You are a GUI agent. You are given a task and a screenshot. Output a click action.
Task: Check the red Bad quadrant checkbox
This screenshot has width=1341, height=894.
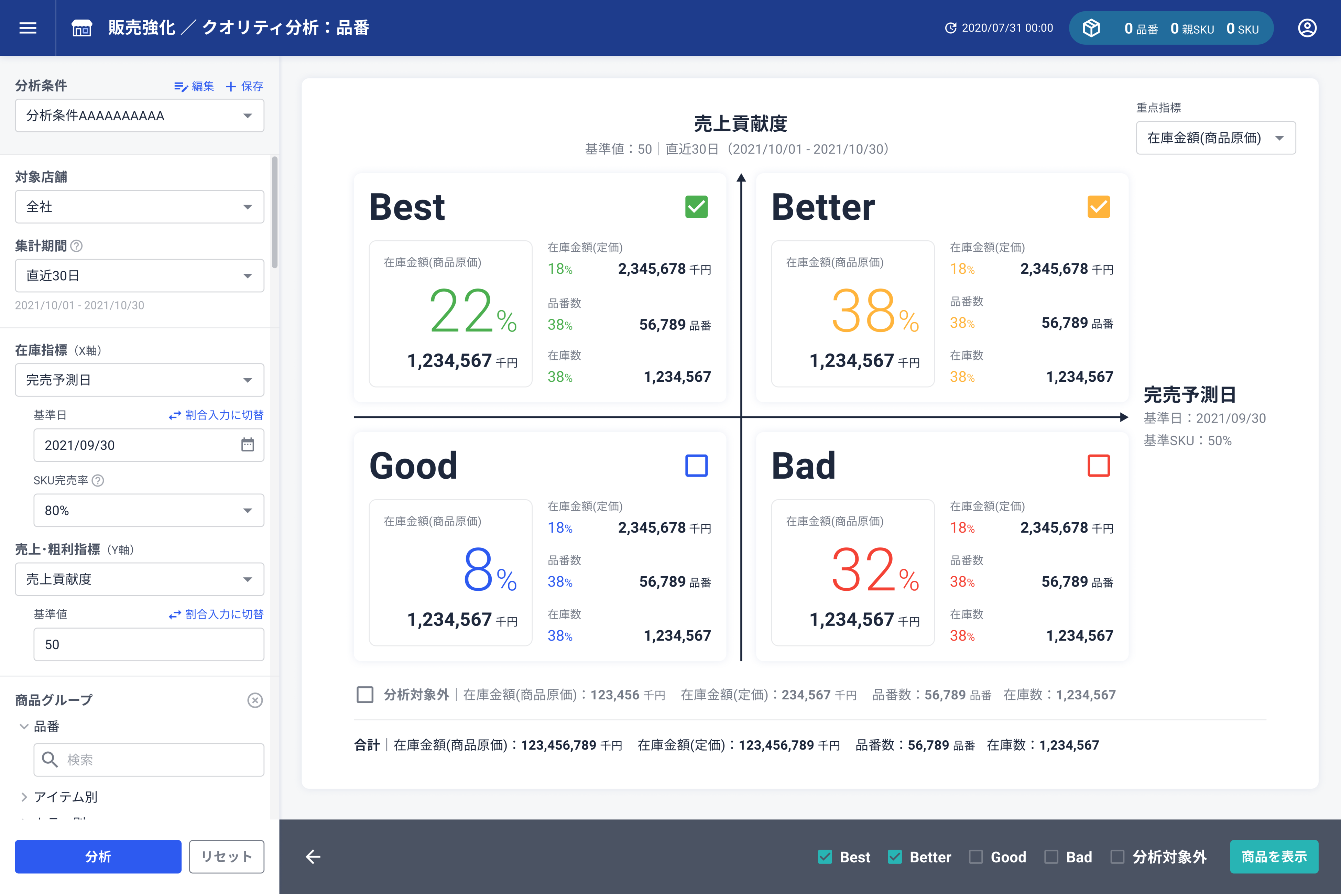1098,465
